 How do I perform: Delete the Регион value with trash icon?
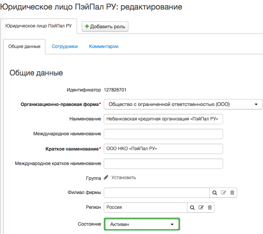coord(210,207)
